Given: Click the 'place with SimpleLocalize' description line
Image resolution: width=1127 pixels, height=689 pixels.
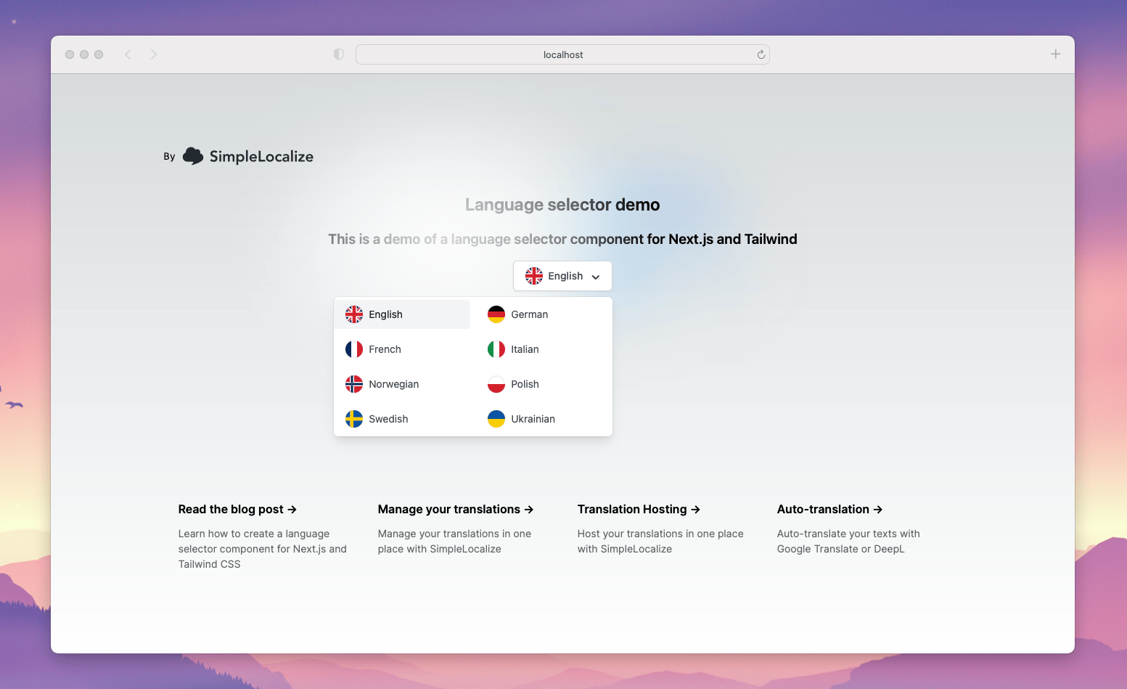Looking at the screenshot, I should [x=439, y=549].
